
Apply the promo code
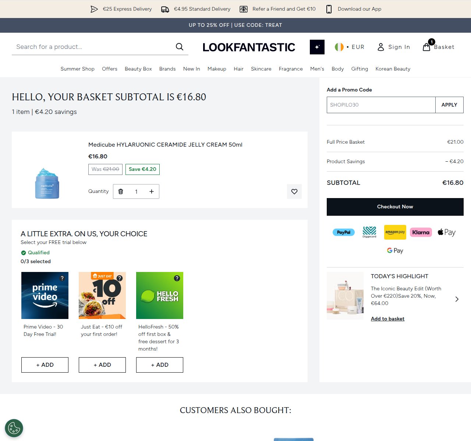click(449, 105)
